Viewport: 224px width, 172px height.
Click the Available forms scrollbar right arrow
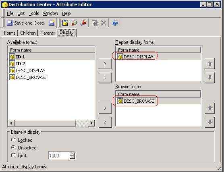tap(91, 123)
